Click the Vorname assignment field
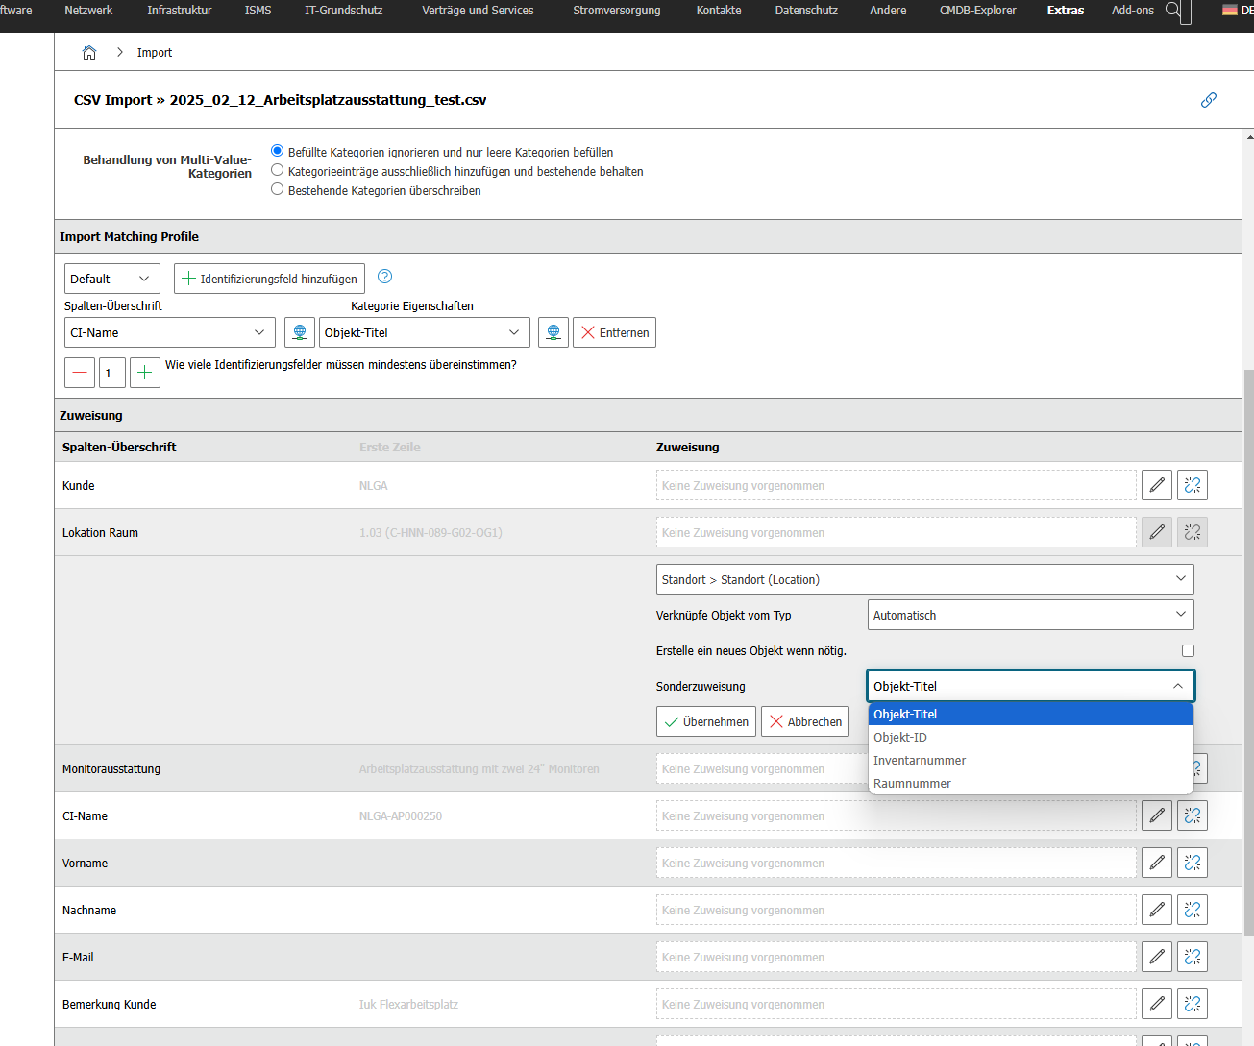The width and height of the screenshot is (1254, 1046). (x=897, y=863)
